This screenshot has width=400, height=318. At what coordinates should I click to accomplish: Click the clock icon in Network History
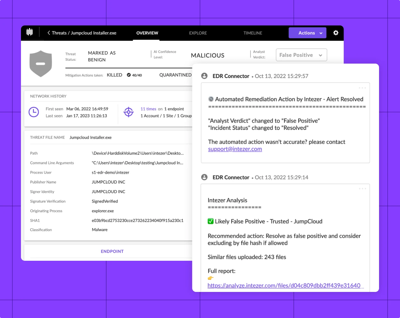click(x=34, y=112)
